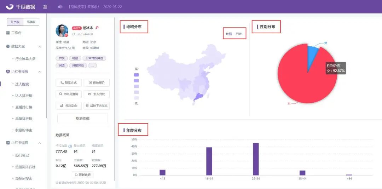Click the phone icon in 联系方式

(x=62, y=83)
